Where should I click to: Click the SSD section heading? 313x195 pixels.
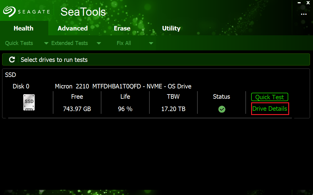(x=10, y=75)
